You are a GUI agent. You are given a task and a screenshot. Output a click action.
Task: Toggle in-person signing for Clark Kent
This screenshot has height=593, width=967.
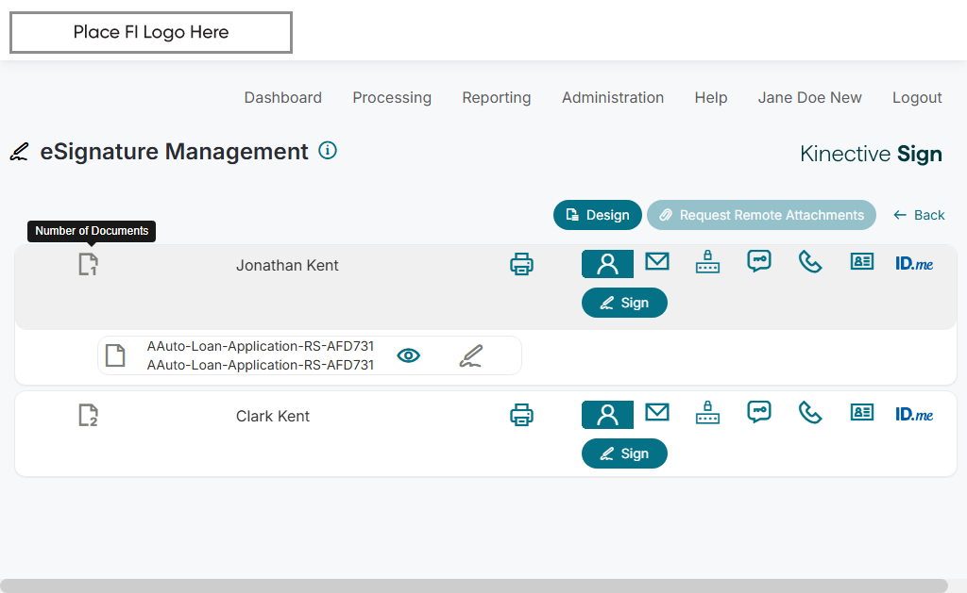point(607,415)
